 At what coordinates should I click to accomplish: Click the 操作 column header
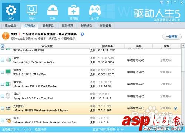pos(166,46)
